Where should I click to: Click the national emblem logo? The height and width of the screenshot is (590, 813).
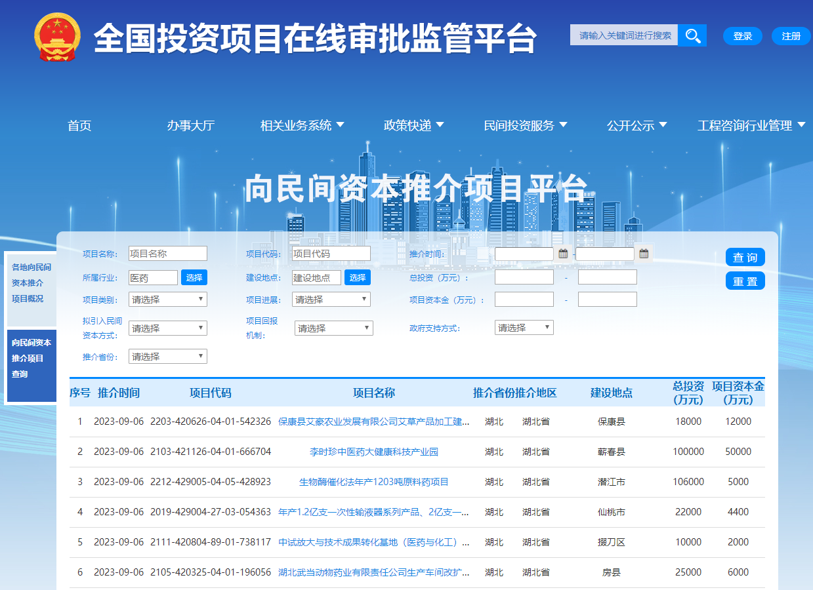coord(57,37)
